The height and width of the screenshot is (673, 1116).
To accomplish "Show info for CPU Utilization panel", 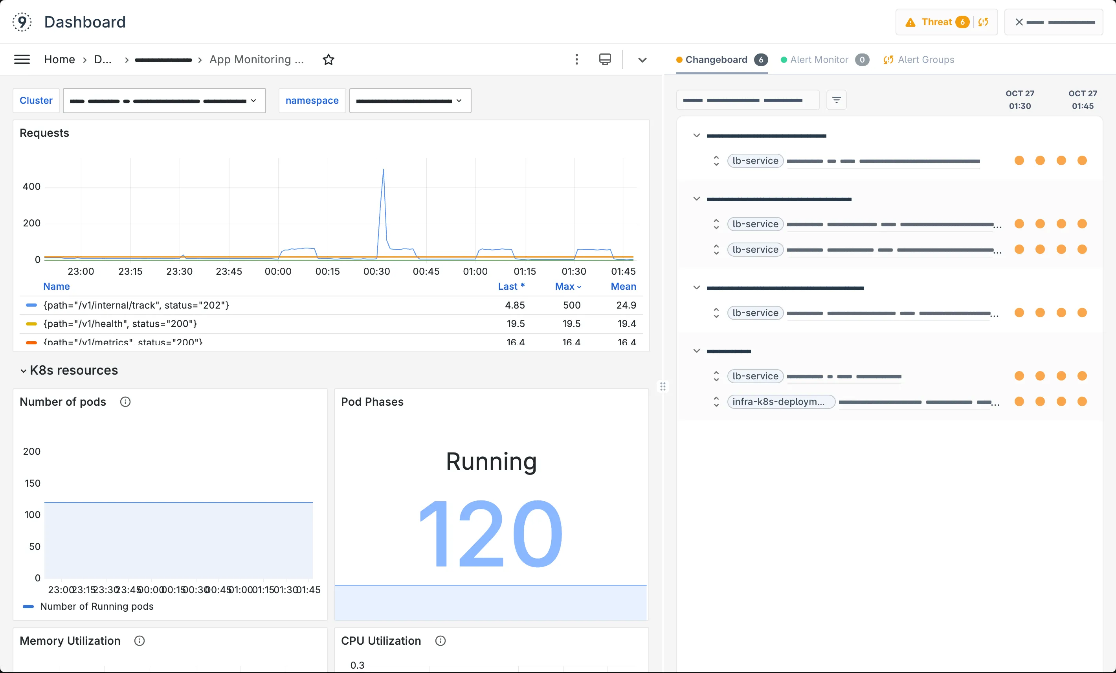I will [440, 640].
